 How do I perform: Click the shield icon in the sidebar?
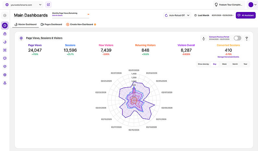tap(5, 66)
